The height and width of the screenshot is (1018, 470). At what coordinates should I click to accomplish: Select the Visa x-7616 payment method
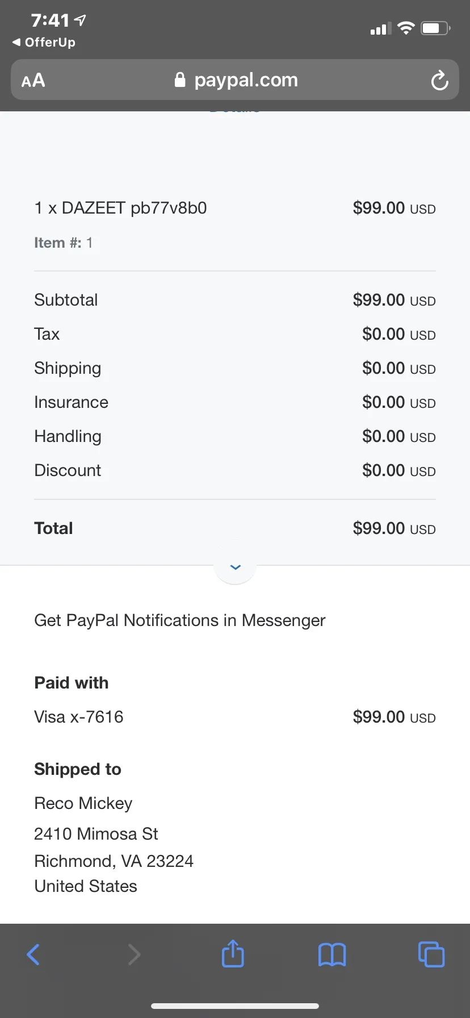[x=79, y=717]
